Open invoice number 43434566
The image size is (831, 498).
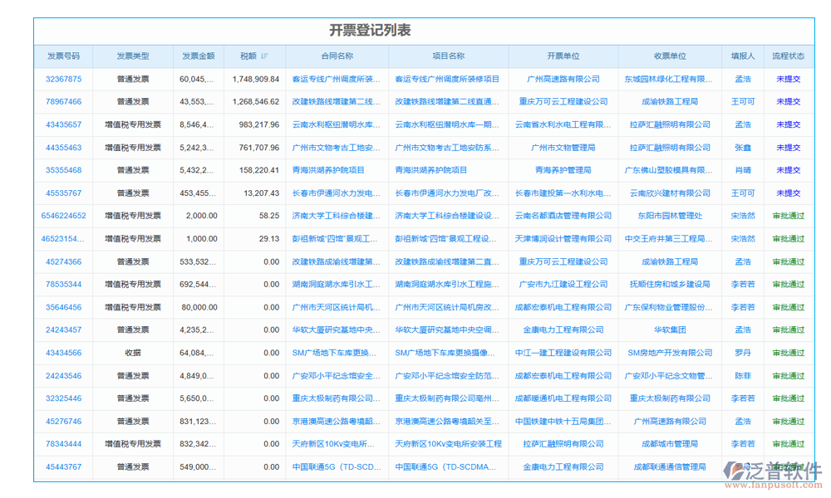click(x=63, y=353)
